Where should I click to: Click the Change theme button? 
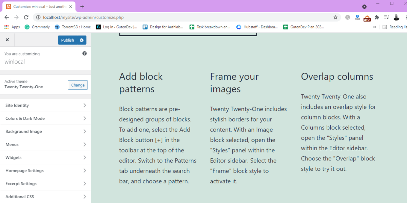click(78, 85)
